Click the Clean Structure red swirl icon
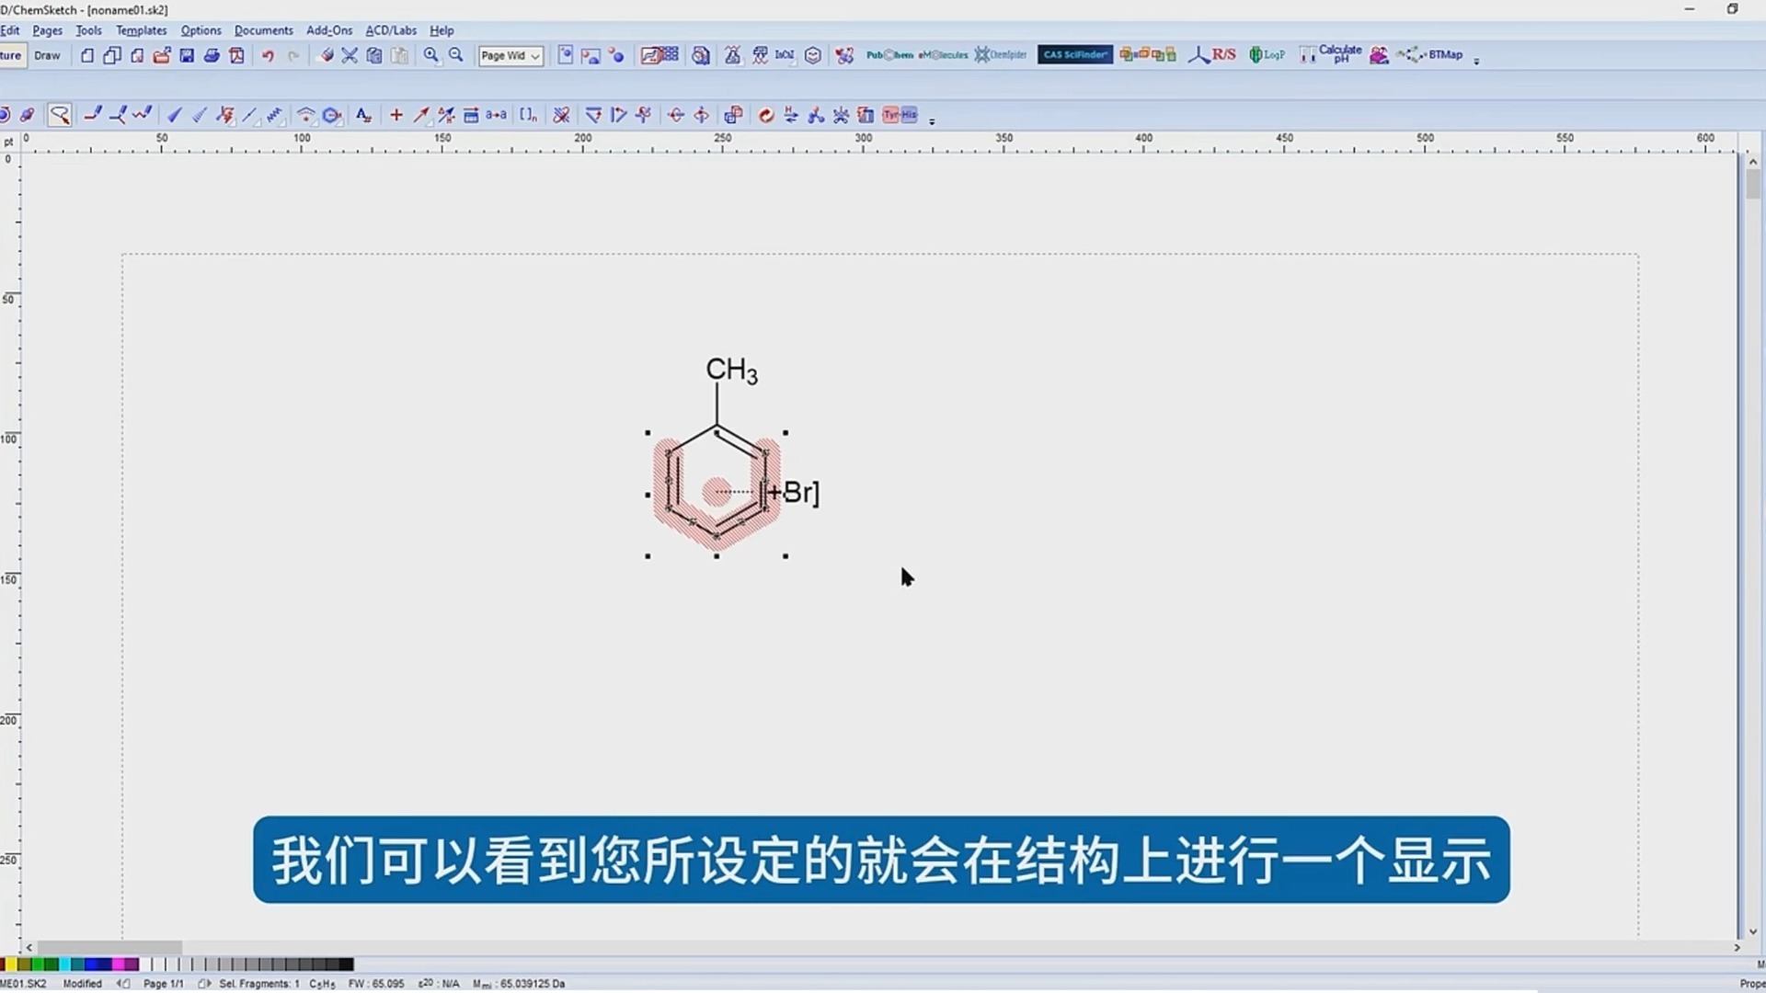The height and width of the screenshot is (993, 1766). [x=765, y=115]
